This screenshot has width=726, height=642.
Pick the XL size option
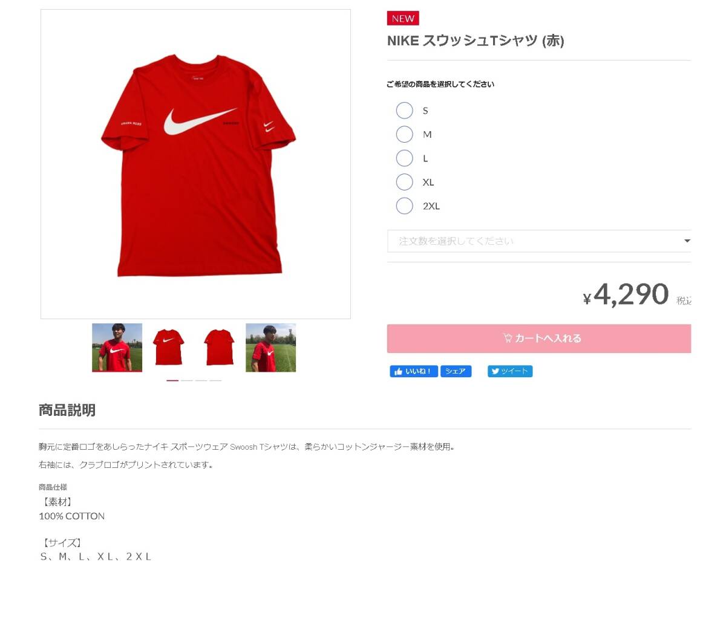point(404,182)
